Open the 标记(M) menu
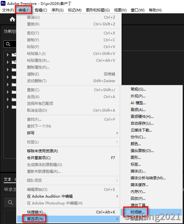This screenshot has height=224, width=184. tap(75, 10)
